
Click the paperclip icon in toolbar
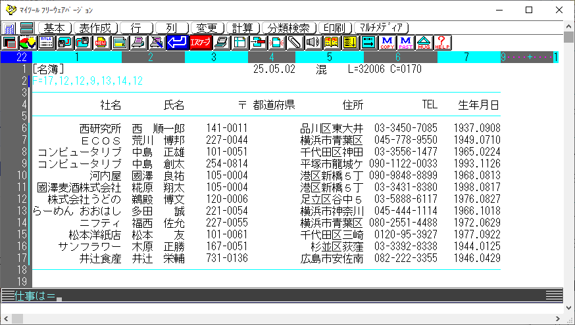tap(295, 43)
